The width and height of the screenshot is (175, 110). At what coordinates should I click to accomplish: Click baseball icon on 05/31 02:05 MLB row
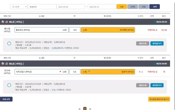point(3,63)
